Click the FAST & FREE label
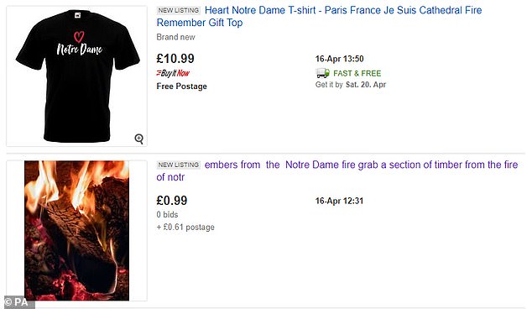The height and width of the screenshot is (309, 532). click(357, 73)
